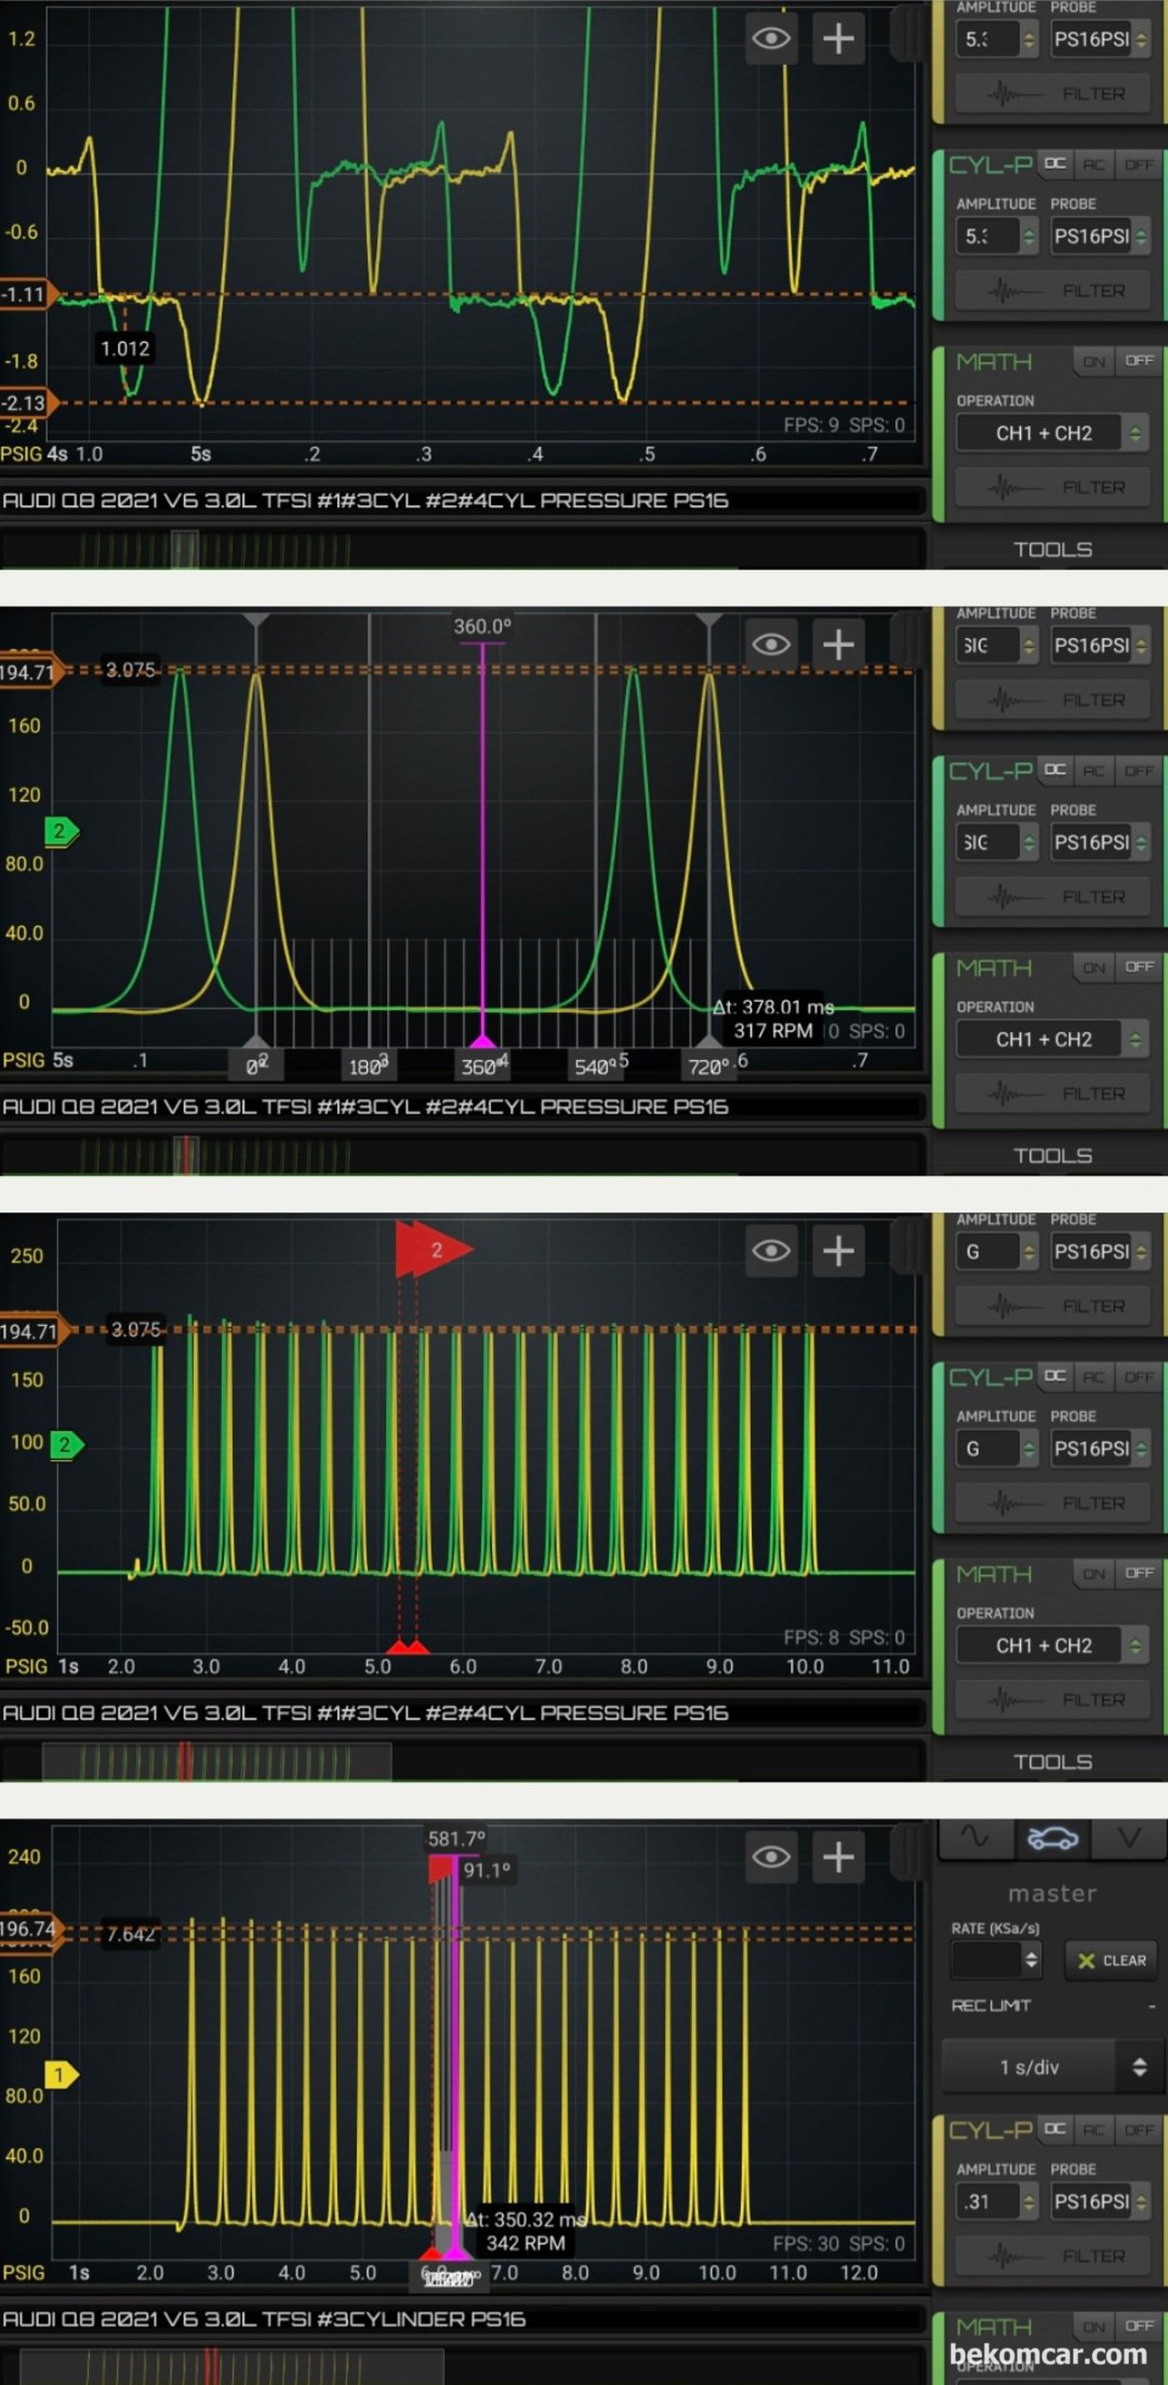Open topmost TOOLS menu

[x=1052, y=549]
